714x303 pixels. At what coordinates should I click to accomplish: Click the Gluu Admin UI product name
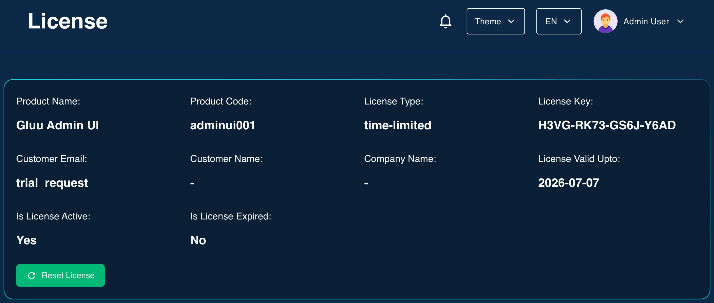pyautogui.click(x=58, y=125)
